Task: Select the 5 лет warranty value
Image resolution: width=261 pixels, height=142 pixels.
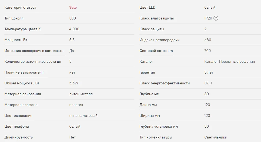Action: click(209, 72)
